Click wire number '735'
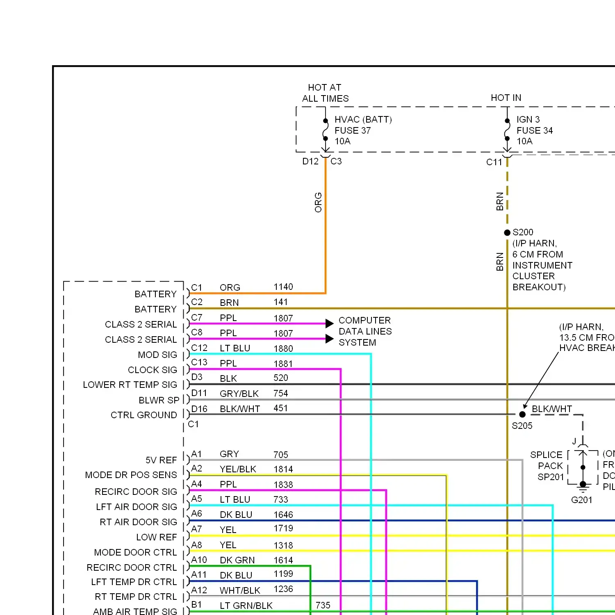Viewport: 615px width, 615px height. click(323, 605)
